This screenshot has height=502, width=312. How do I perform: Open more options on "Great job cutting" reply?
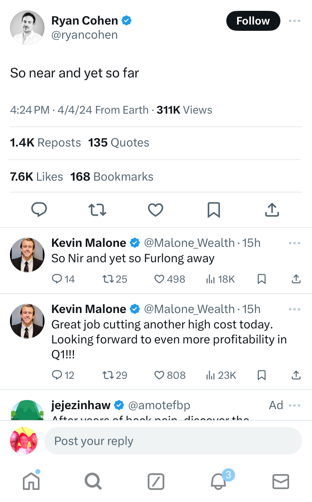click(x=294, y=309)
